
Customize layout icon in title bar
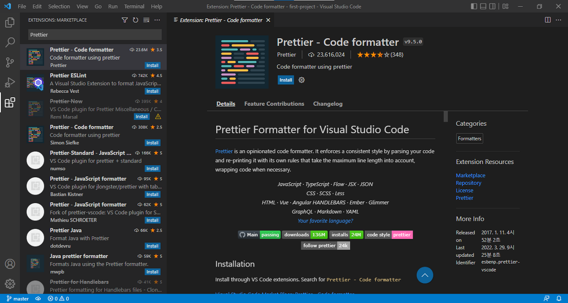tap(505, 7)
